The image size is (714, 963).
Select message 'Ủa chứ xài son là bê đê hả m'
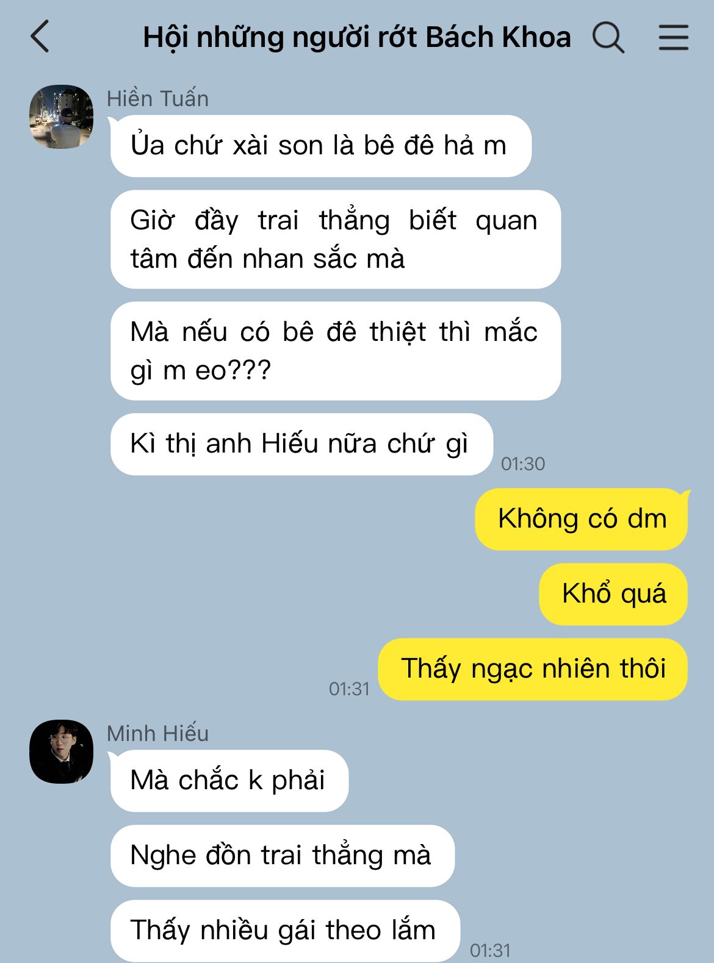321,146
